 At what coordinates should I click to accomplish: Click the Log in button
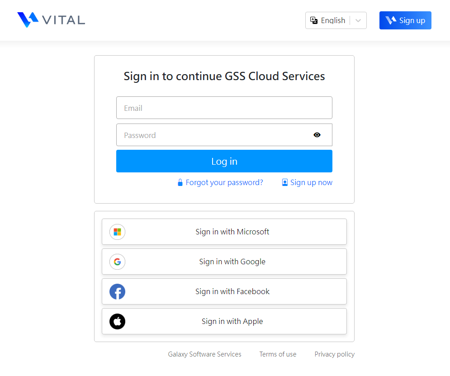click(224, 161)
